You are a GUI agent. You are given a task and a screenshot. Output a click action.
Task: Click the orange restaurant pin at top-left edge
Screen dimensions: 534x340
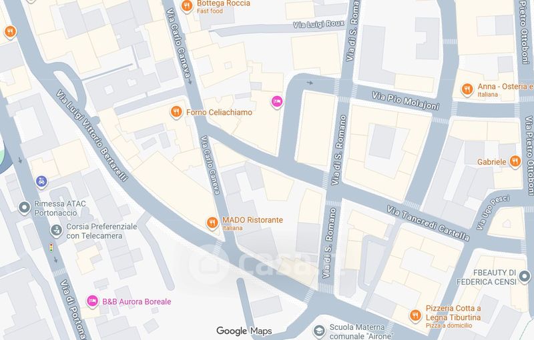pos(10,32)
